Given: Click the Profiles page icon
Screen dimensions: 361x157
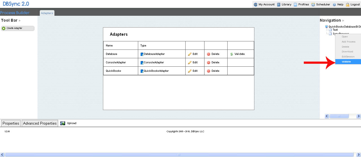Looking at the screenshot, I should click(x=295, y=5).
